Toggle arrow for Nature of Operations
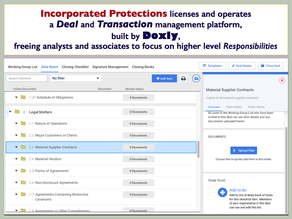 [x=16, y=123]
